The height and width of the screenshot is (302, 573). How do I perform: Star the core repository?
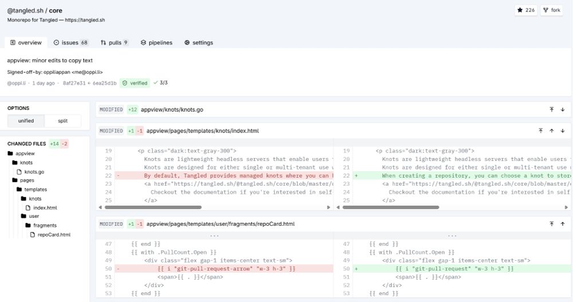[x=526, y=10]
